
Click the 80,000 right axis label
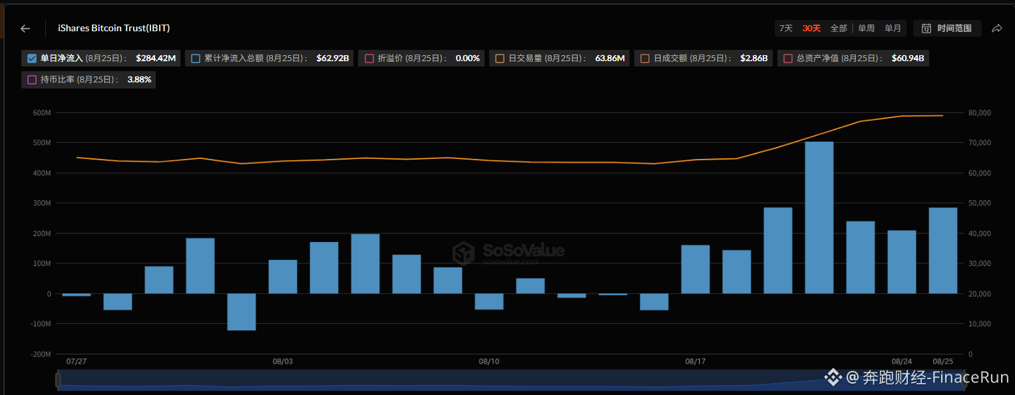pos(980,113)
